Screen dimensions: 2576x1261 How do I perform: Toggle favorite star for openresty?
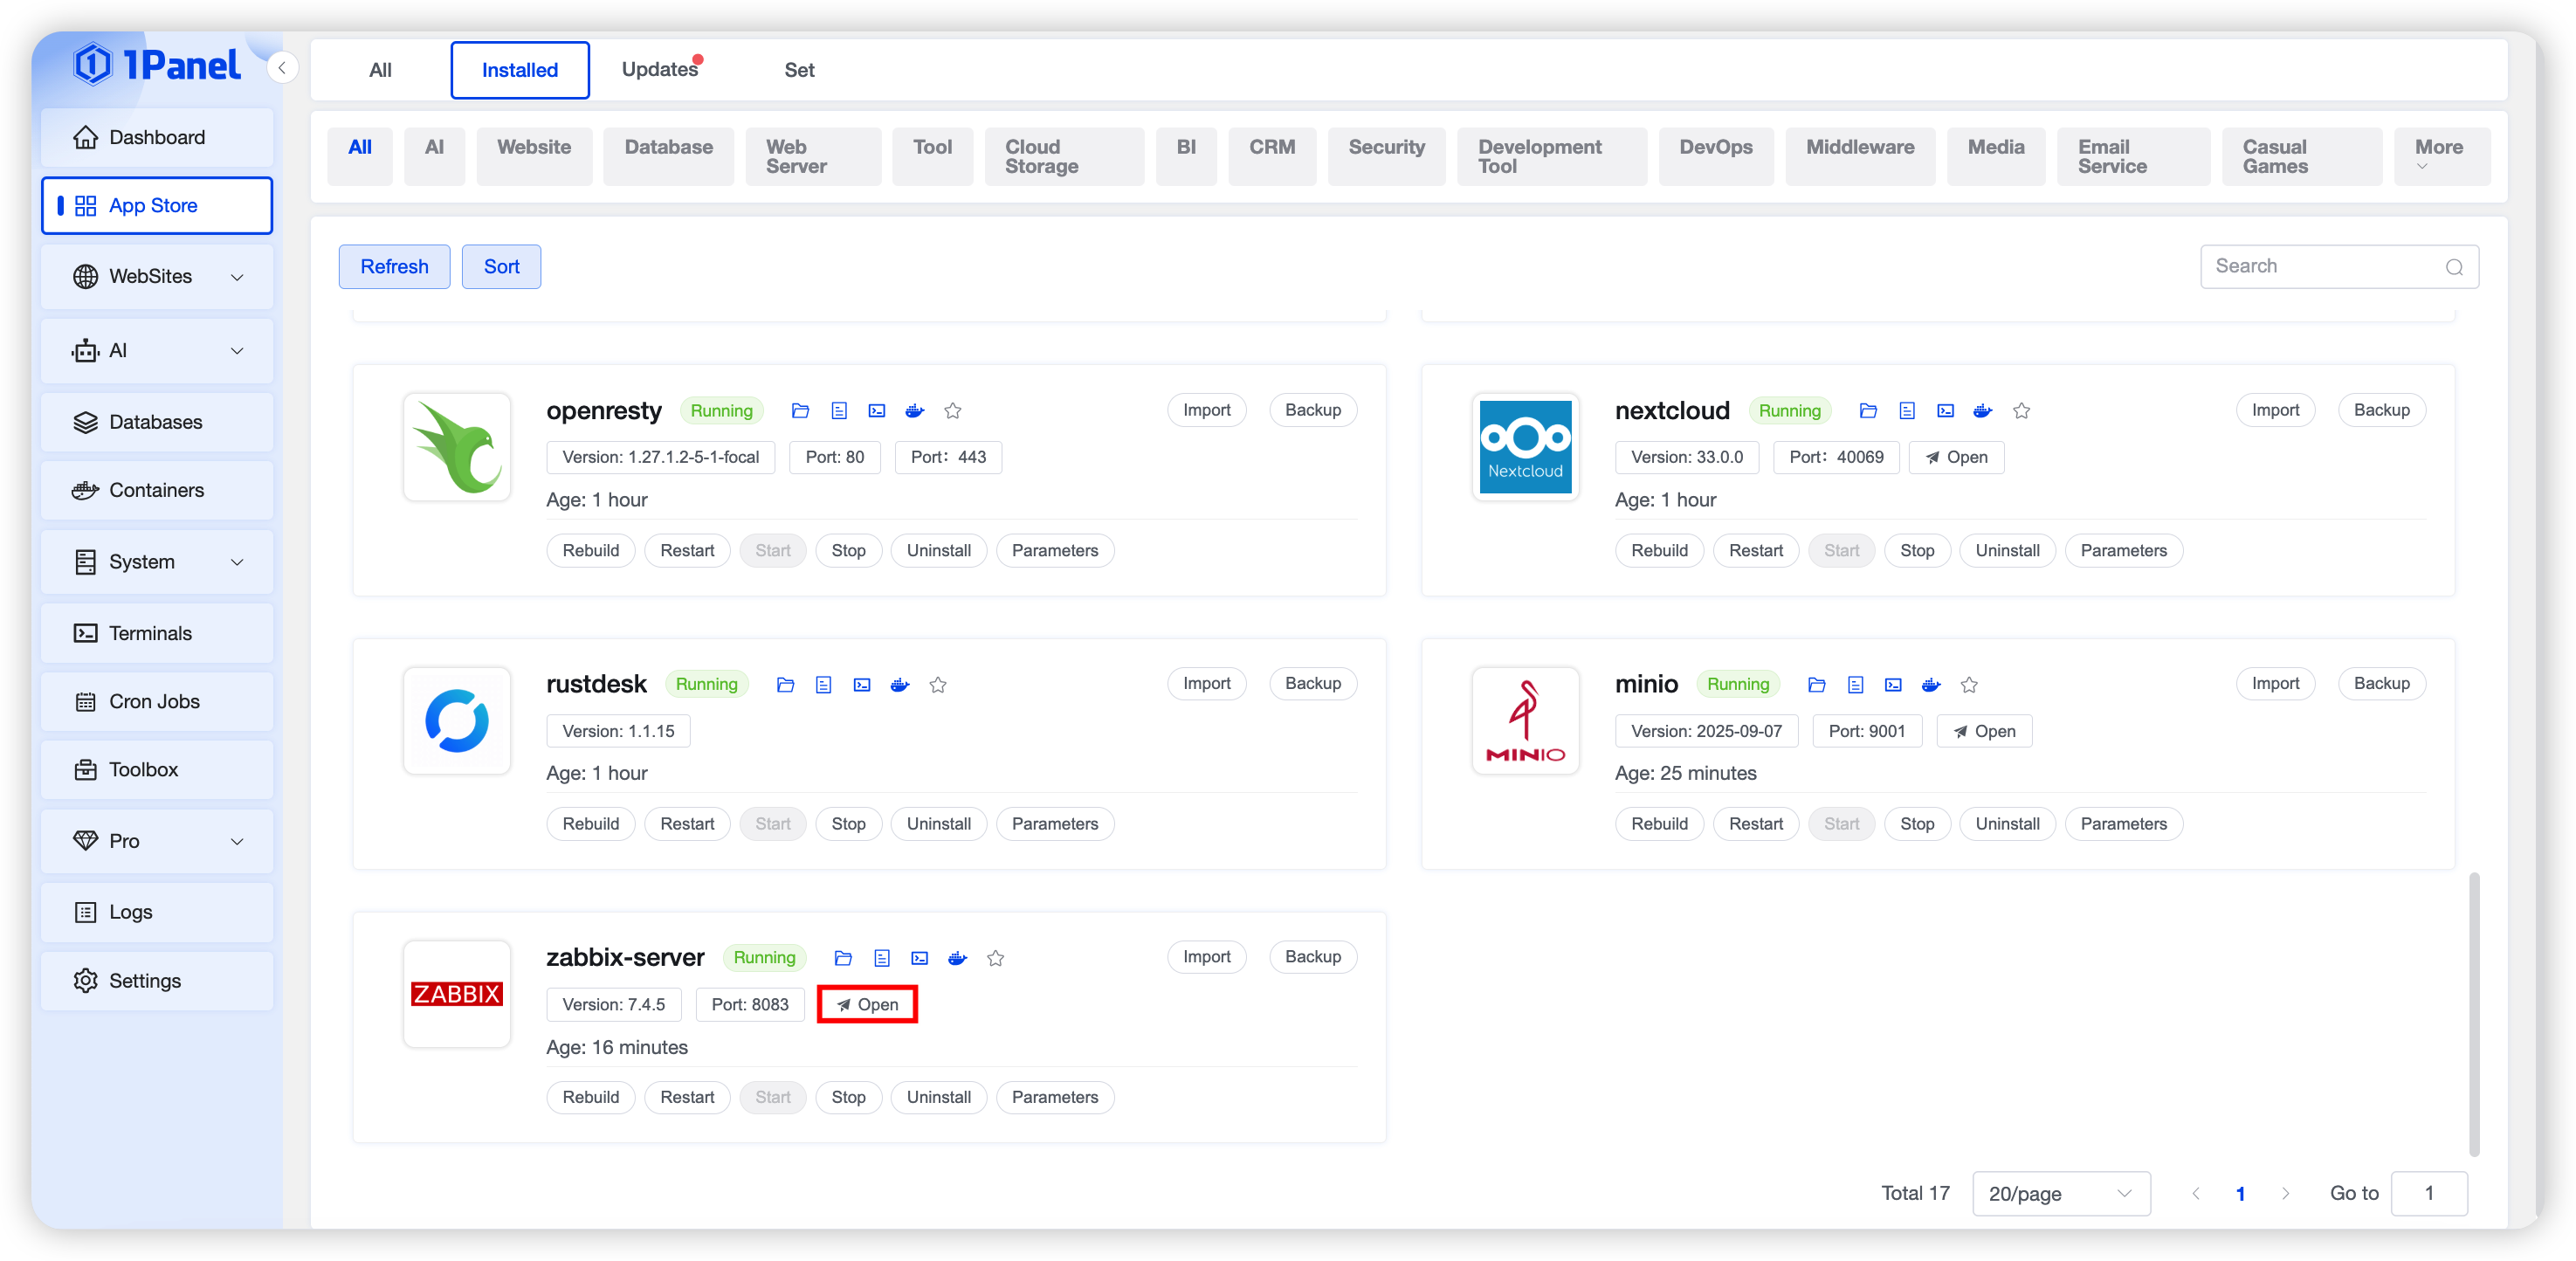(953, 411)
